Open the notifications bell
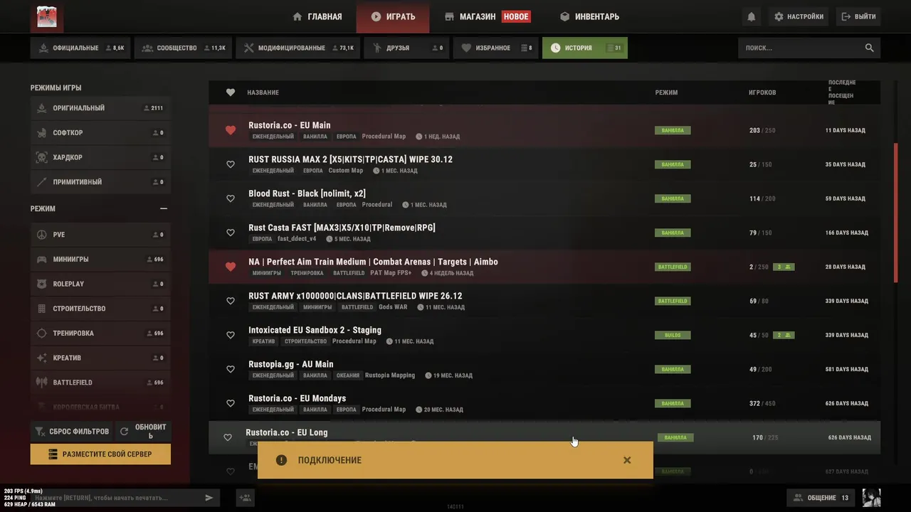The height and width of the screenshot is (512, 911). pyautogui.click(x=751, y=16)
